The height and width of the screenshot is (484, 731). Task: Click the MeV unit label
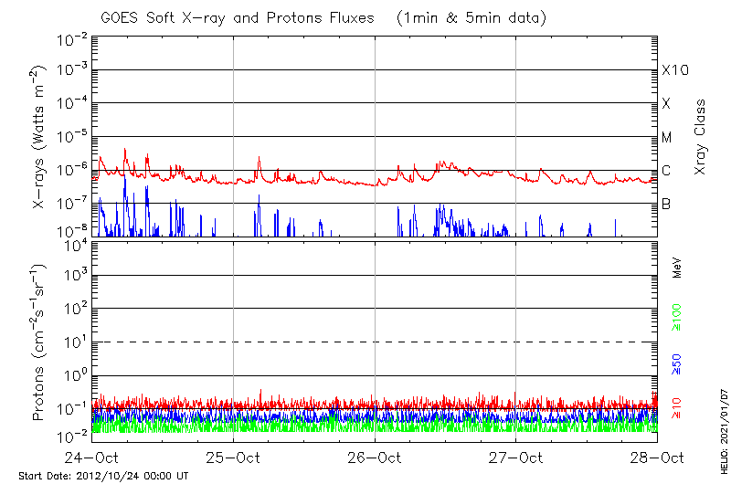click(x=677, y=267)
